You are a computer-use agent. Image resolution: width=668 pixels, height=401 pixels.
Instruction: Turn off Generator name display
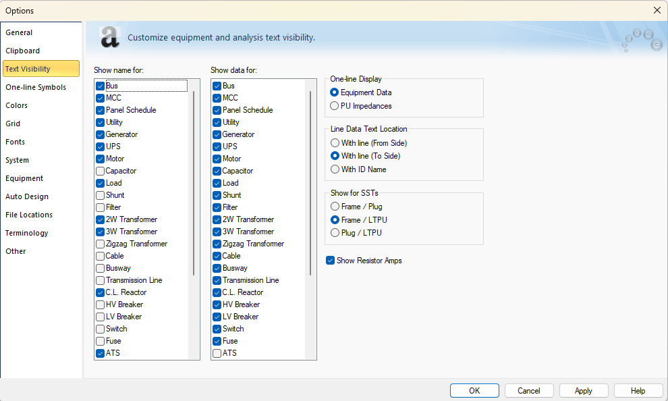tap(100, 134)
